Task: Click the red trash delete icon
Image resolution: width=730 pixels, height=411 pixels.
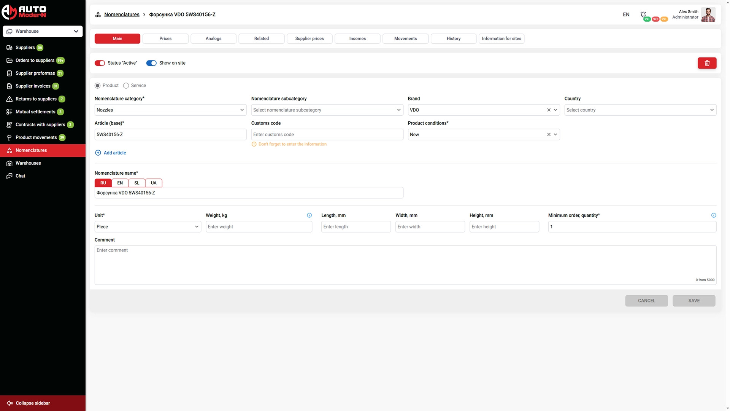Action: [707, 63]
